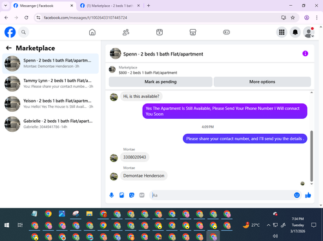Show hidden tray icons chevron
The image size is (323, 241).
click(x=269, y=225)
